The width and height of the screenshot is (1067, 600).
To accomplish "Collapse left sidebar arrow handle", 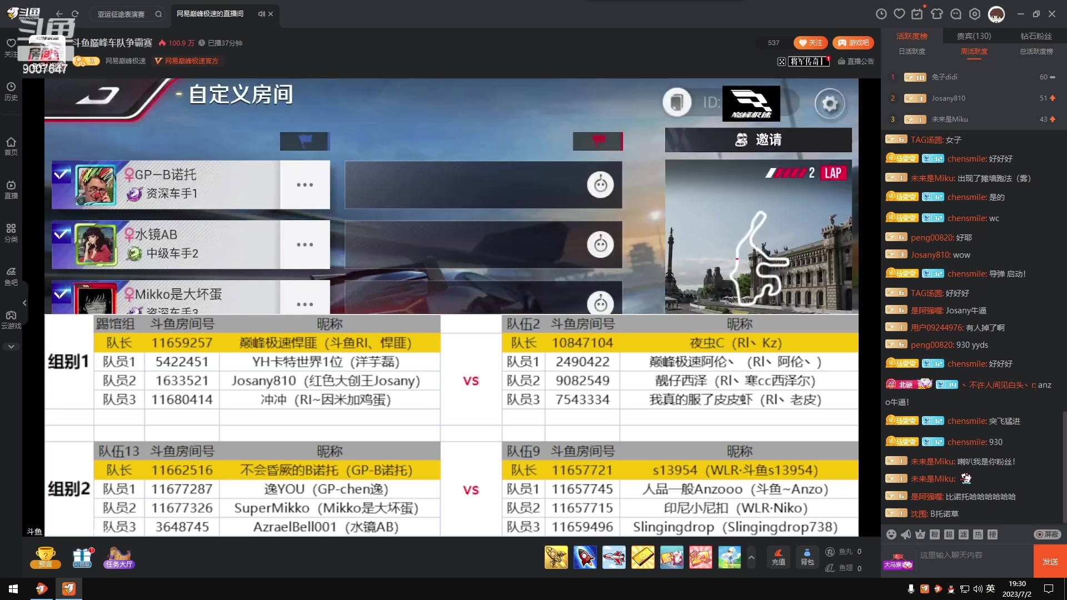I will tap(24, 303).
